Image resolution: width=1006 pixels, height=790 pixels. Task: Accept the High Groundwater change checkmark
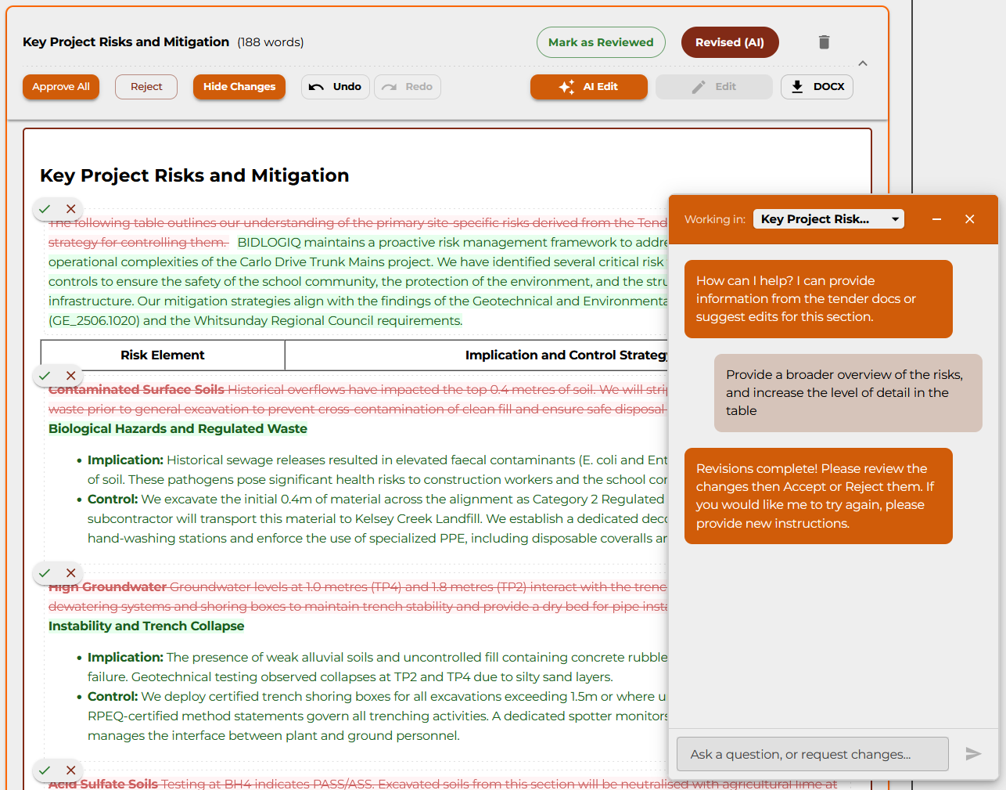click(x=45, y=573)
